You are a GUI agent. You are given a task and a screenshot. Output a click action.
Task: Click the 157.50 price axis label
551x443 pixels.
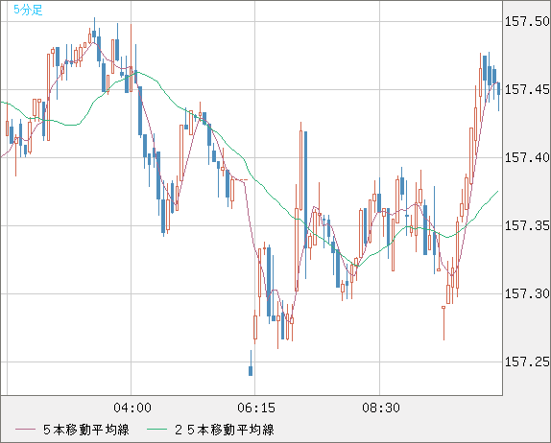click(527, 21)
